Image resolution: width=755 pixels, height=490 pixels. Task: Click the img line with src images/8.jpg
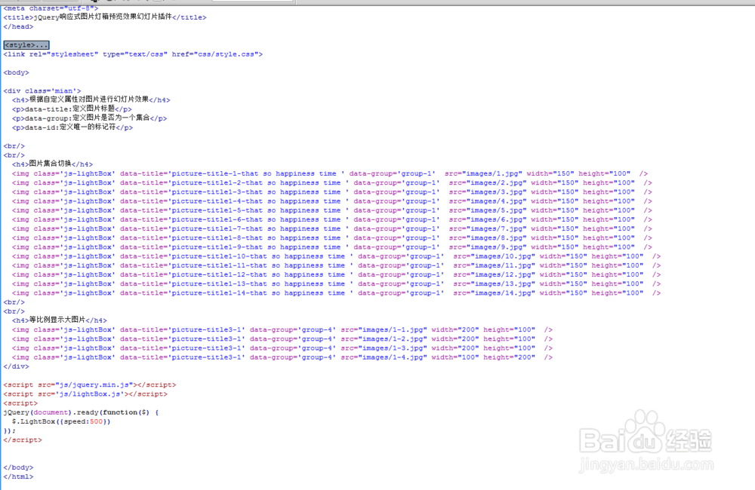point(332,237)
